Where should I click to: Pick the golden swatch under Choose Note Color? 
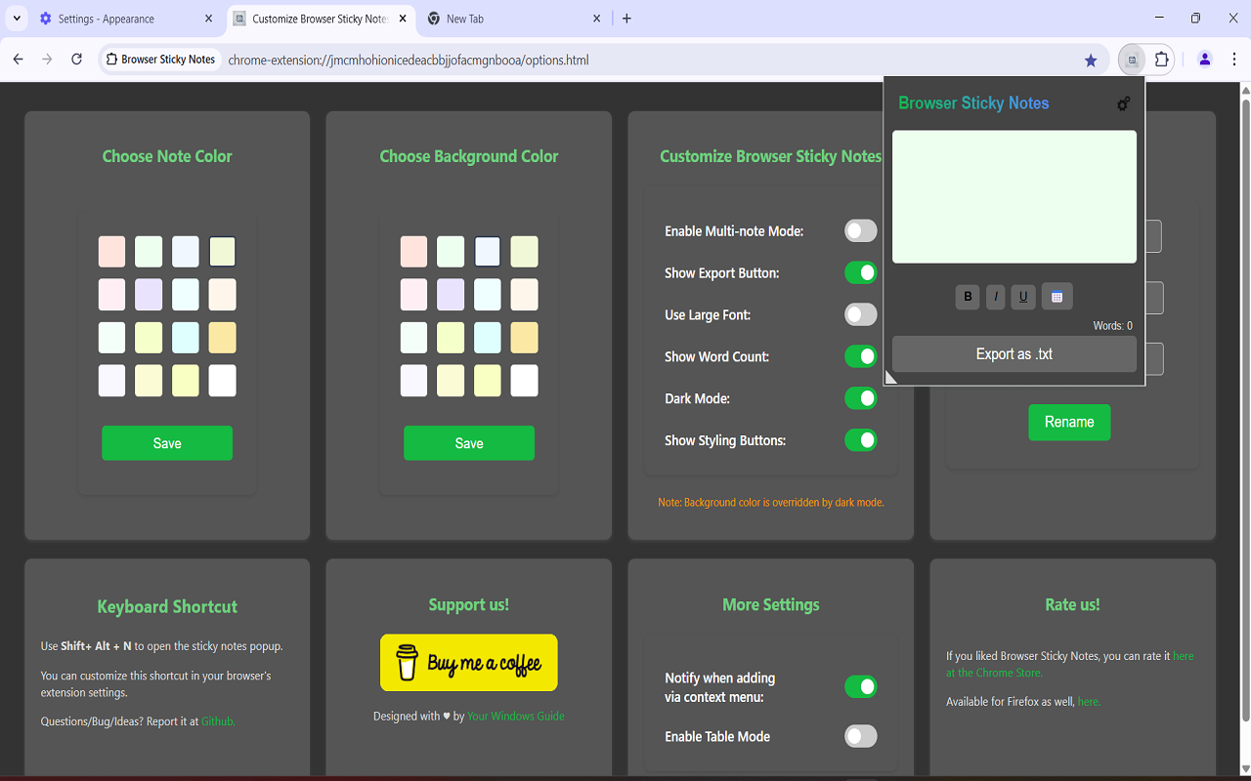[223, 338]
